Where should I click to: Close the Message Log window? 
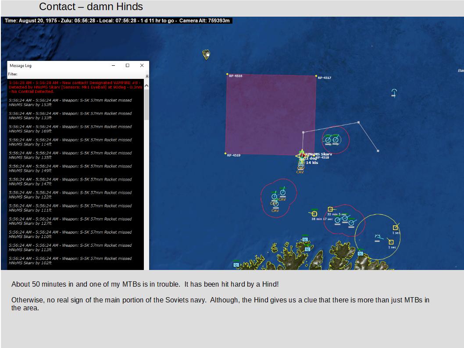point(142,66)
